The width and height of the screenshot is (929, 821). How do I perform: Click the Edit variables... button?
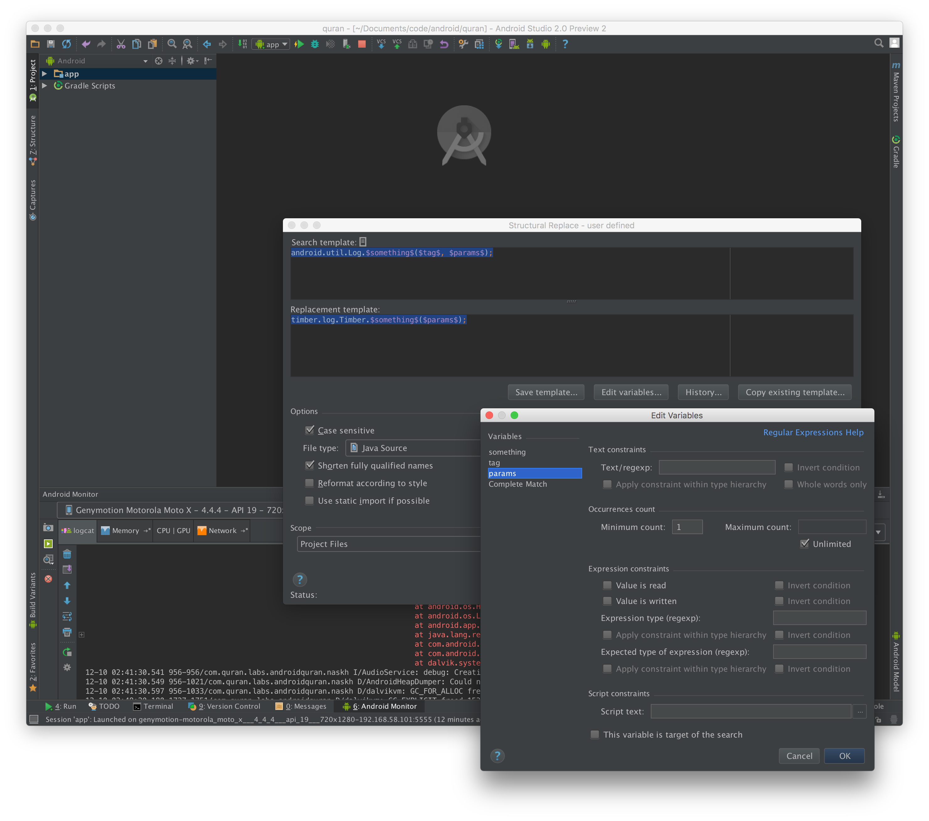[x=631, y=392]
